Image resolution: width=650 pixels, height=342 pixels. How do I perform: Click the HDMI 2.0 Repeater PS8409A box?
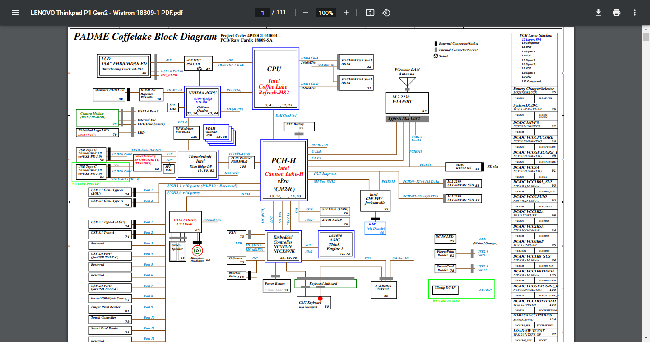coord(151,94)
